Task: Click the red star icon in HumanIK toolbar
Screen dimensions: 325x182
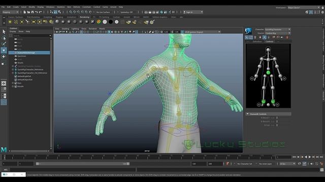Action: 287,37
